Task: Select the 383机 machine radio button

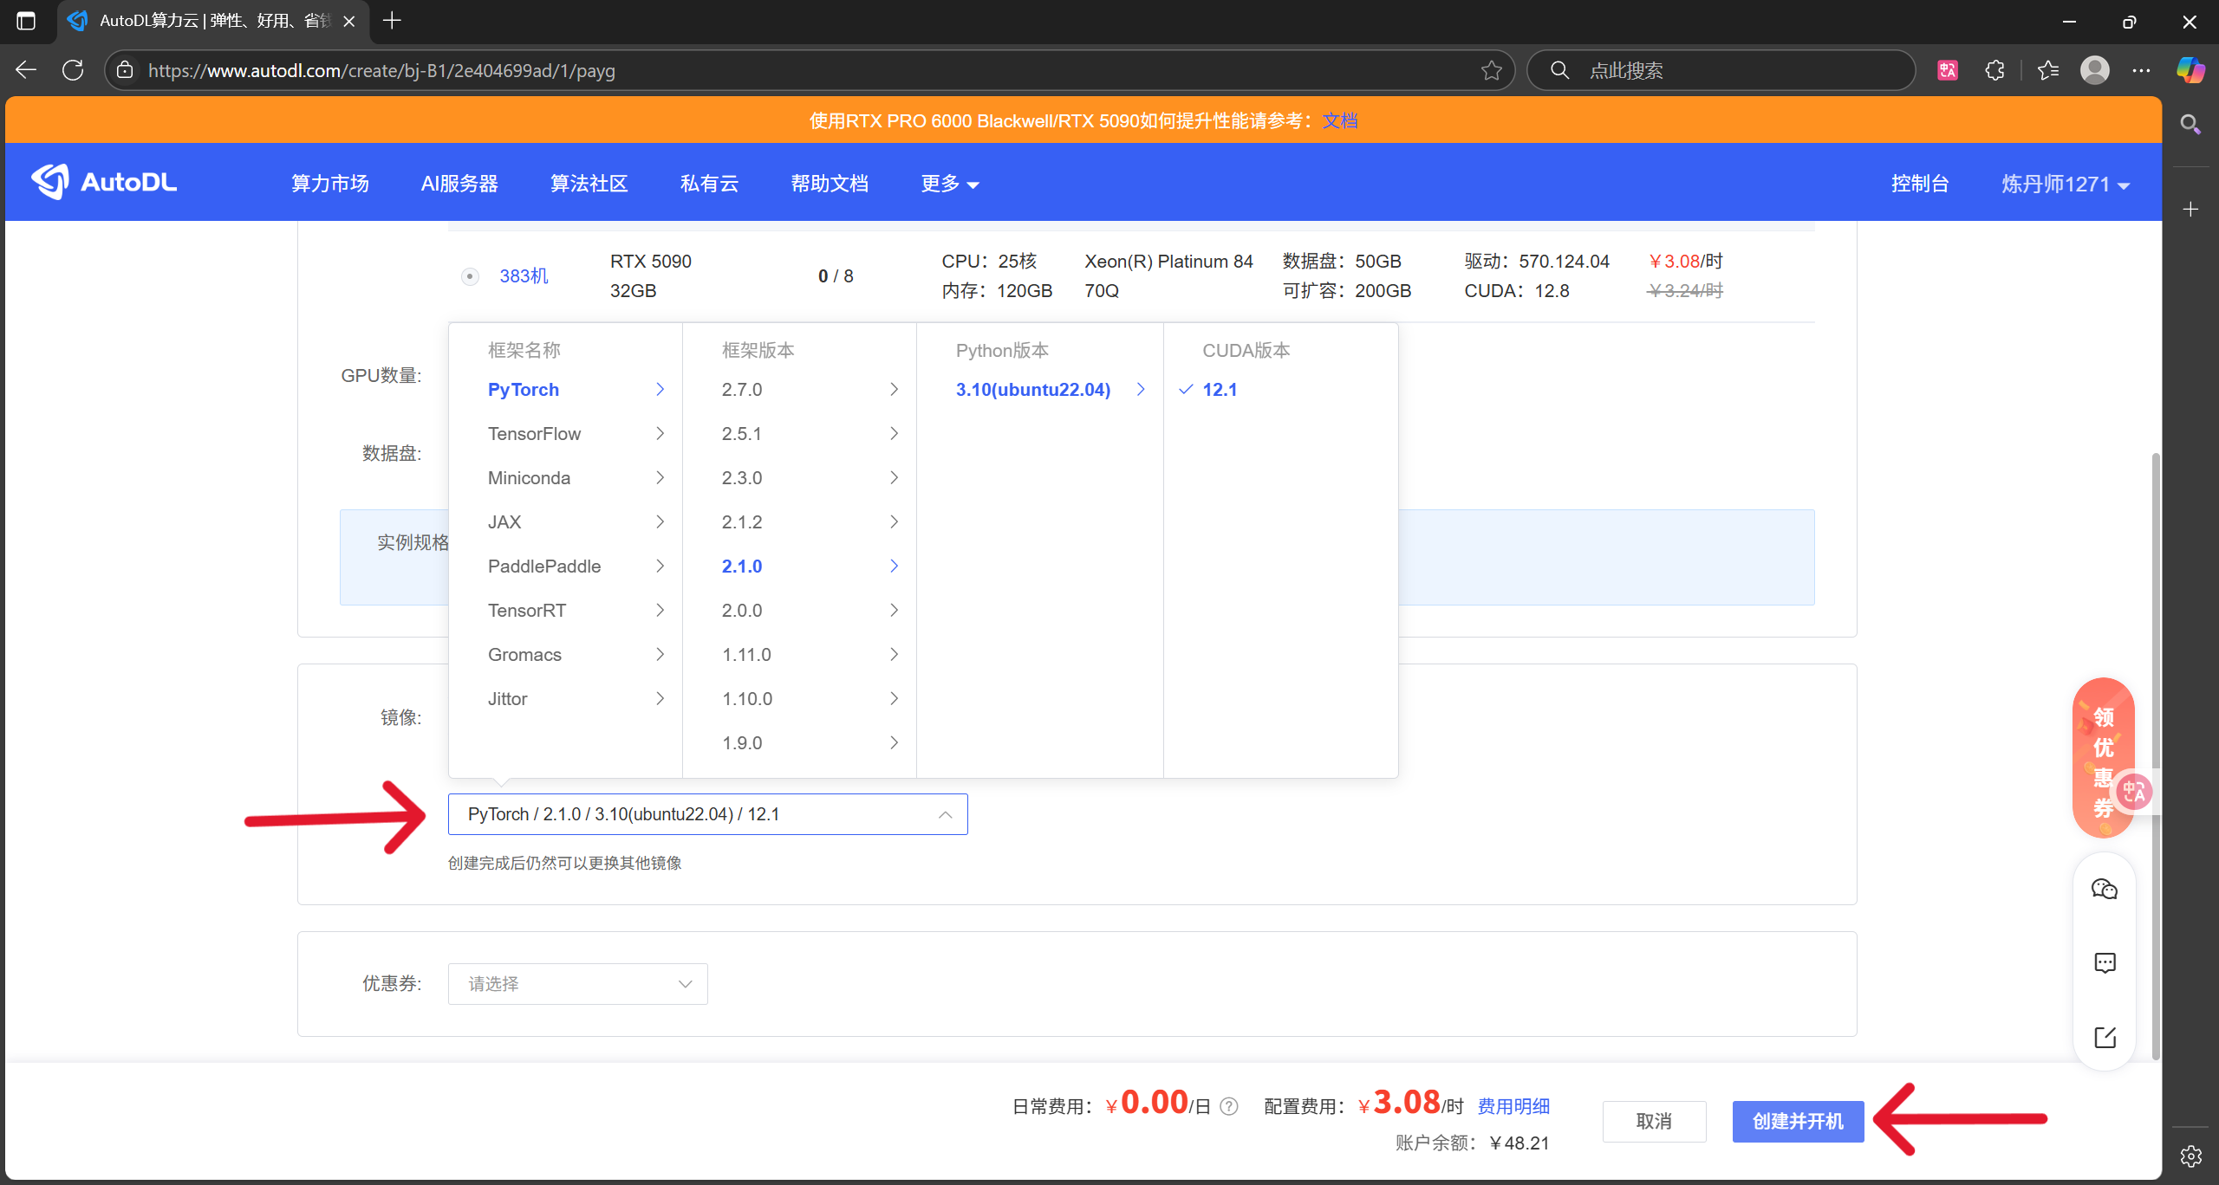Action: (x=470, y=275)
